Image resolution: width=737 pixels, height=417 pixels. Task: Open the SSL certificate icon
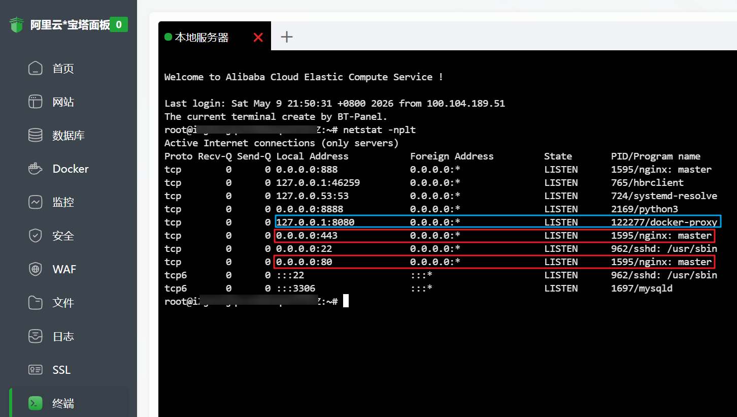tap(35, 370)
